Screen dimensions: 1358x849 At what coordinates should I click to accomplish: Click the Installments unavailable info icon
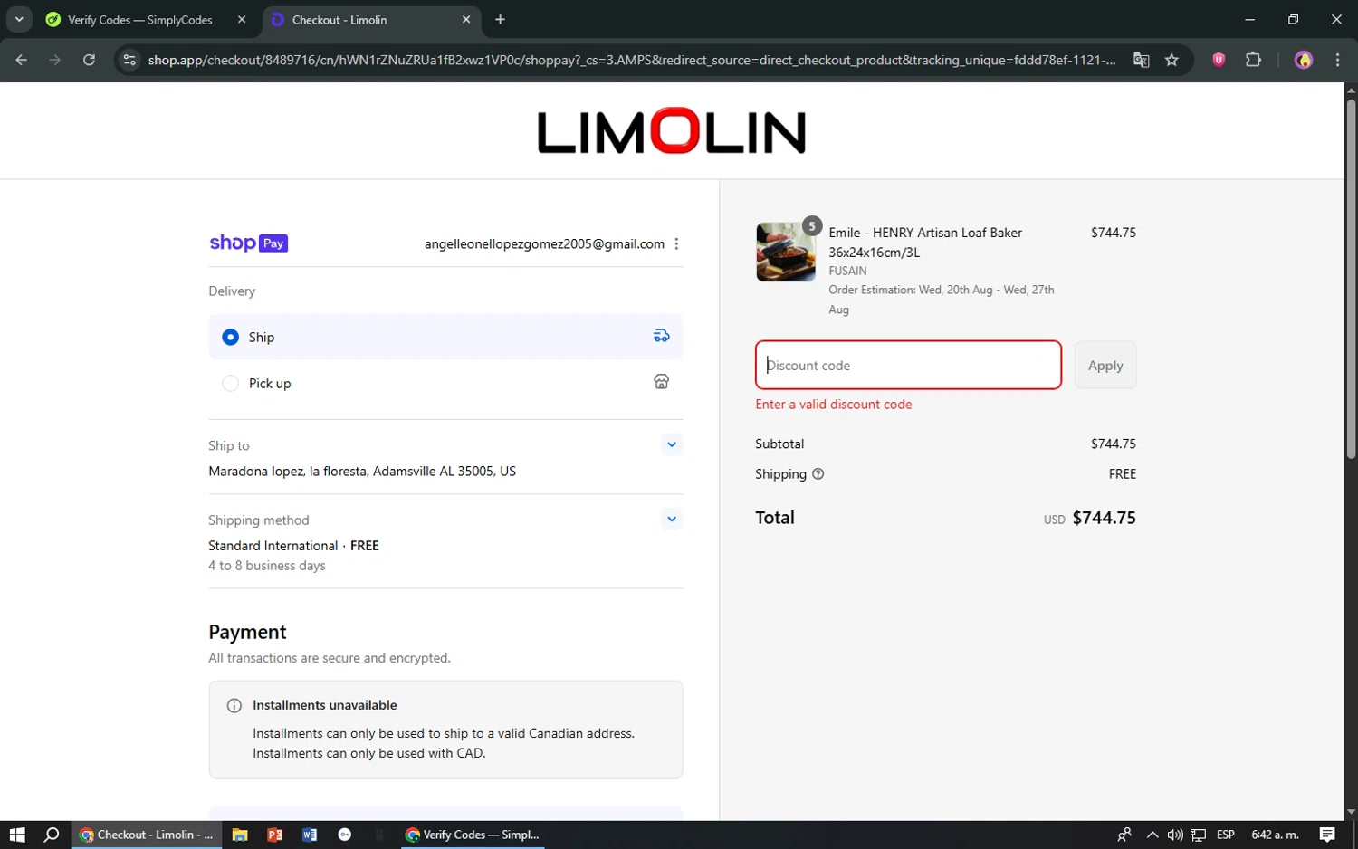(234, 706)
